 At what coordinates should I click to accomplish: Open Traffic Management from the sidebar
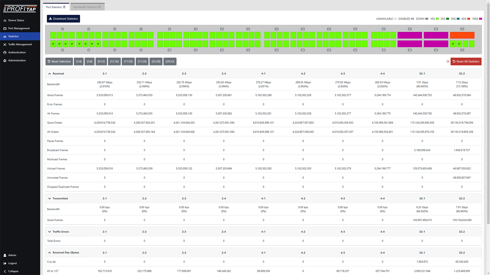coord(20,44)
